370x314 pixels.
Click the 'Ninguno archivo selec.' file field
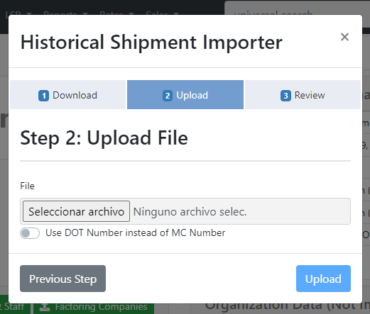point(185,211)
